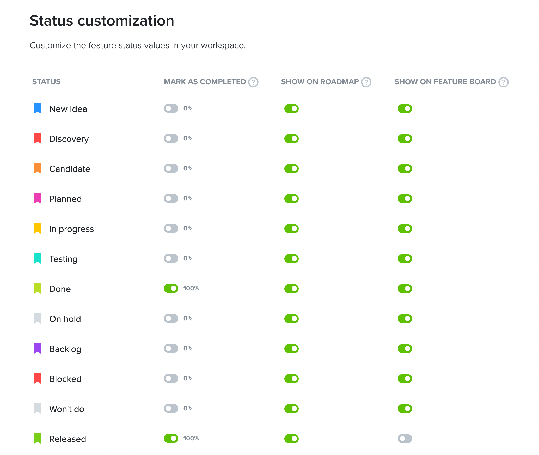
Task: Disable Show on Roadmap for Released
Action: click(291, 439)
